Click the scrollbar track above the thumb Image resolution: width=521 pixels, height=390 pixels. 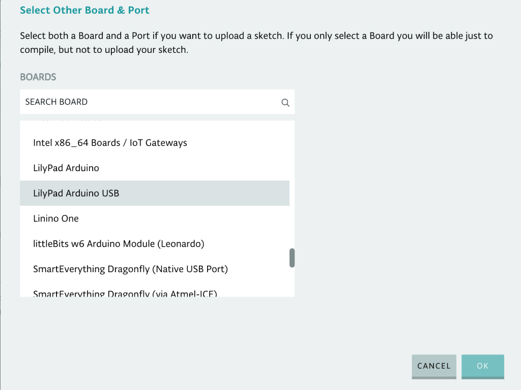click(x=292, y=184)
